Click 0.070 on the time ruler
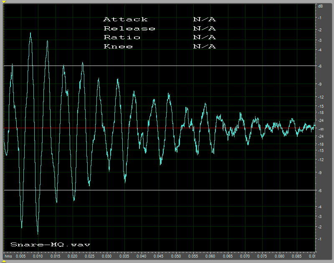This screenshot has height=263, width=334. pos(245,255)
